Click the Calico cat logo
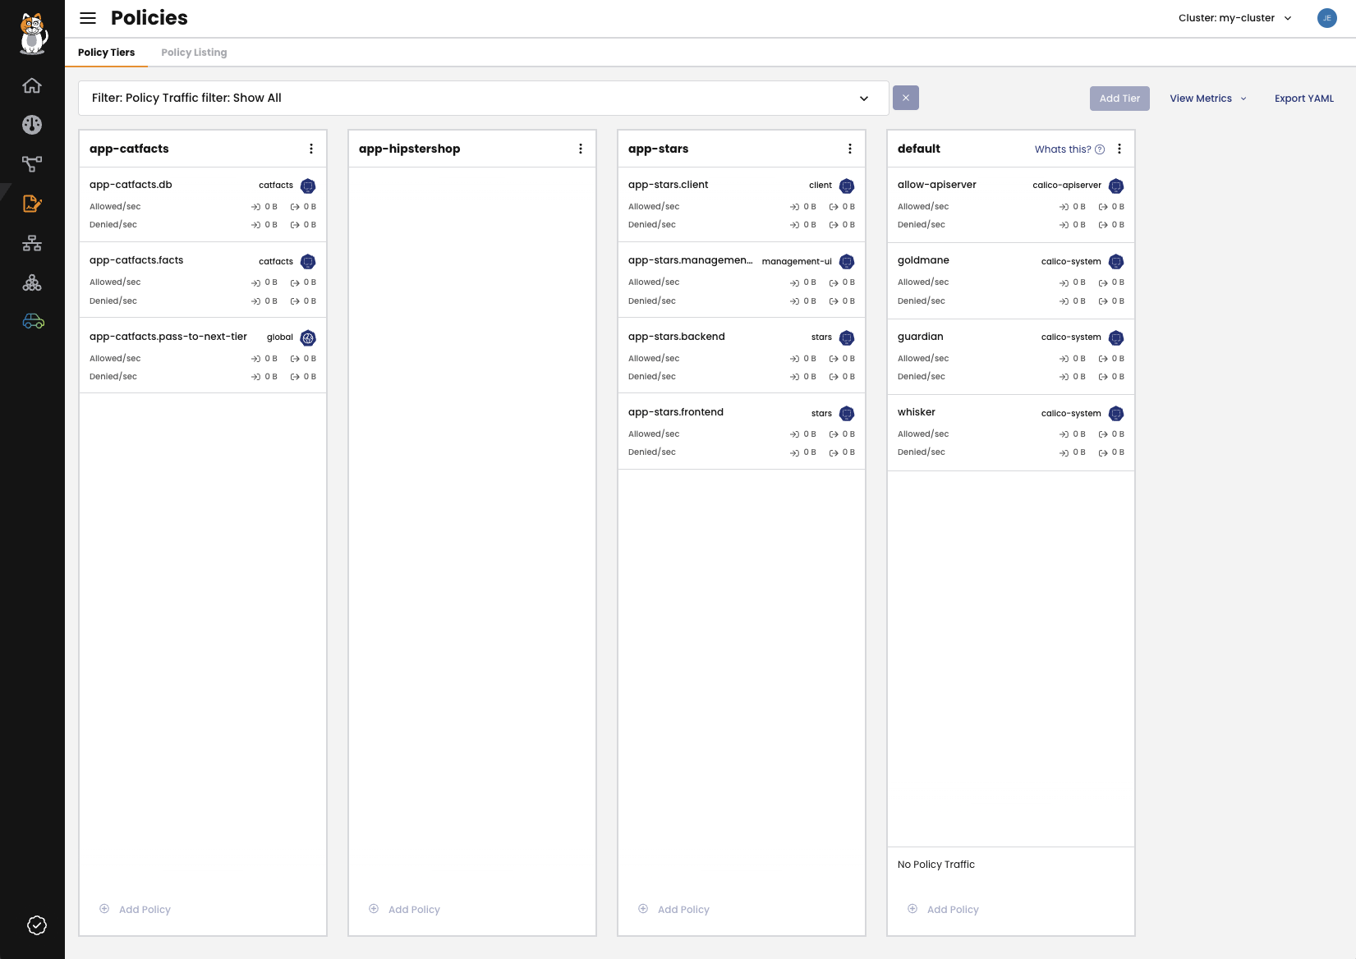The image size is (1356, 959). (33, 34)
